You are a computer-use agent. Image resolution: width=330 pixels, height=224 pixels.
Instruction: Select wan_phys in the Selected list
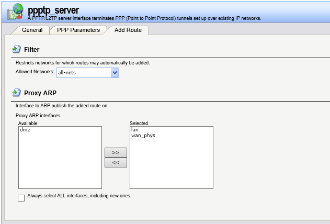coord(143,136)
